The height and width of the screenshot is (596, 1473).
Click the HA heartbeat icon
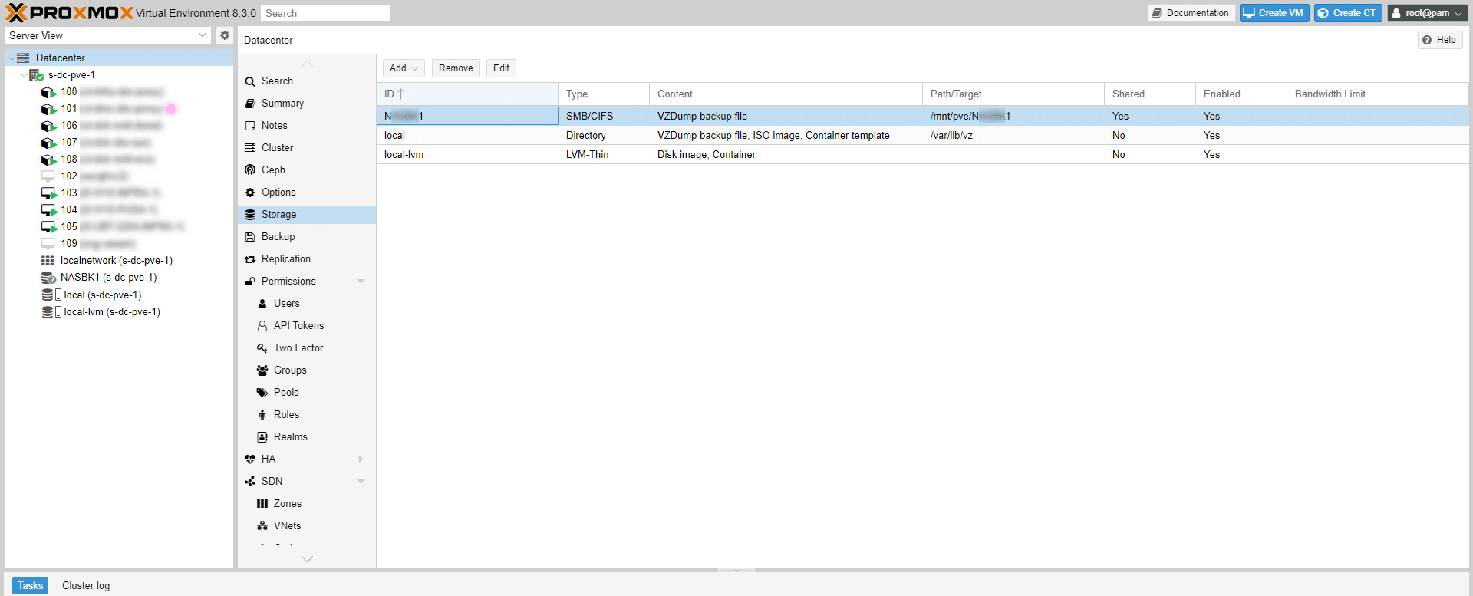click(x=250, y=459)
